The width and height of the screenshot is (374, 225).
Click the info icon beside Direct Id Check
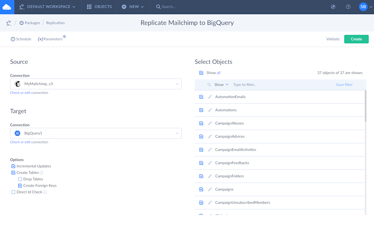pyautogui.click(x=45, y=192)
